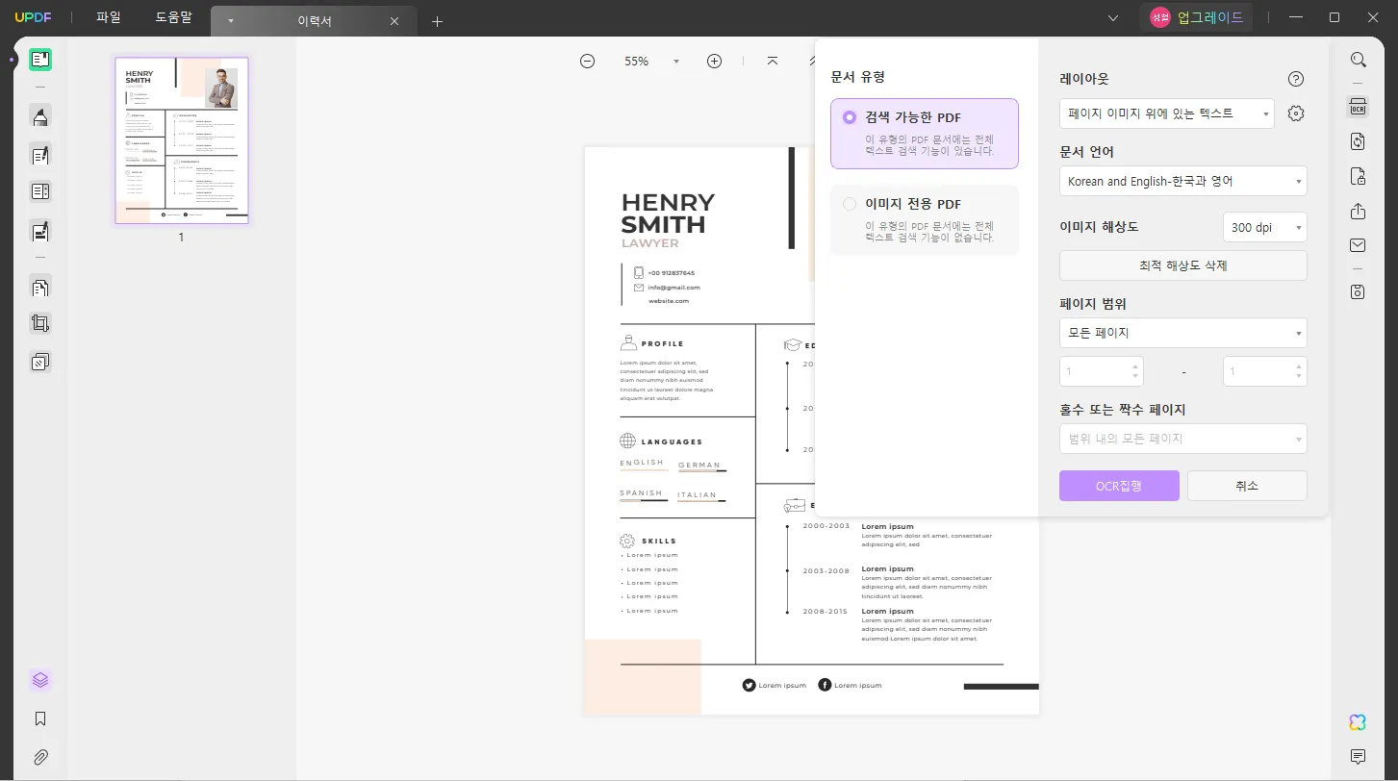This screenshot has width=1398, height=781.
Task: Jump to first page arrow icon
Action: 773,61
